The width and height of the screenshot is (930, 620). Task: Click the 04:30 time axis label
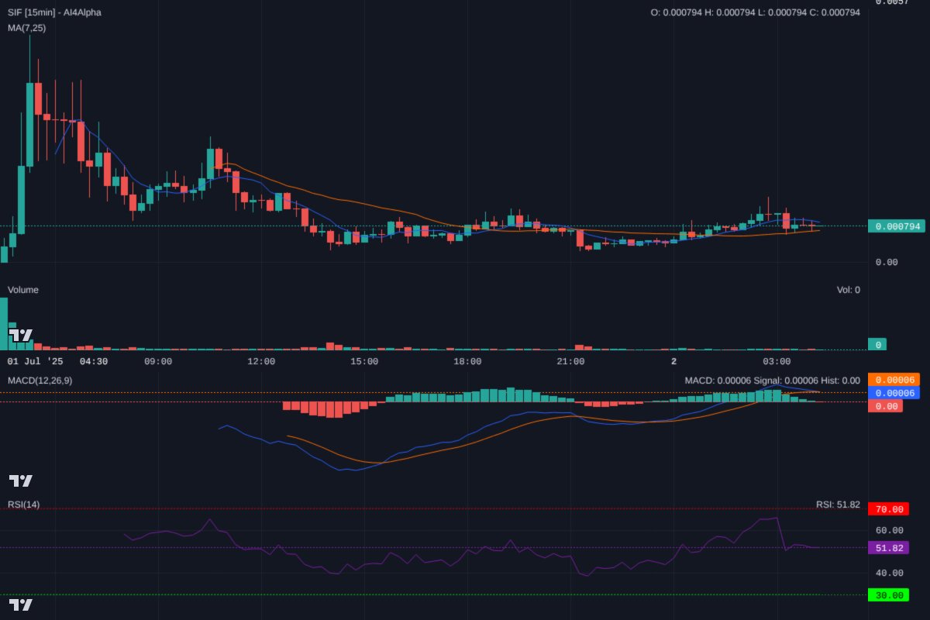94,361
